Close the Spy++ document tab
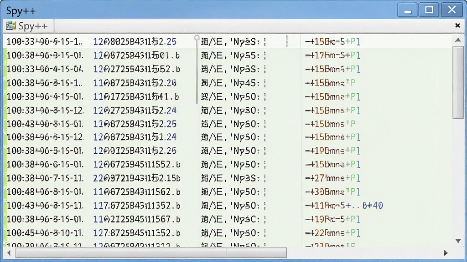The width and height of the screenshot is (467, 262). click(x=457, y=25)
